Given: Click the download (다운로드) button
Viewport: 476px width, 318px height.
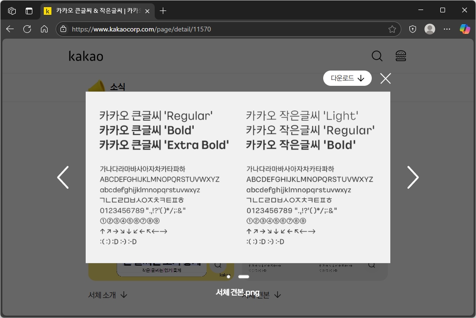Looking at the screenshot, I should pyautogui.click(x=347, y=78).
